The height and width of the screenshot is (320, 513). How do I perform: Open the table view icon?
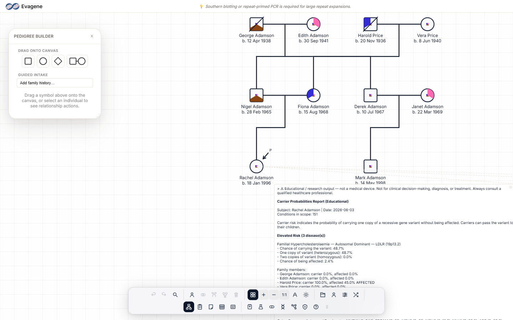pyautogui.click(x=222, y=307)
